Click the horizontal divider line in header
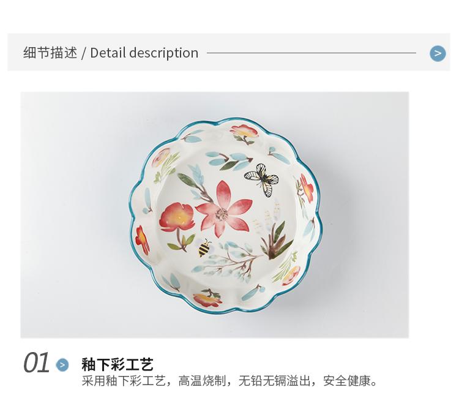459x409 pixels. [312, 53]
